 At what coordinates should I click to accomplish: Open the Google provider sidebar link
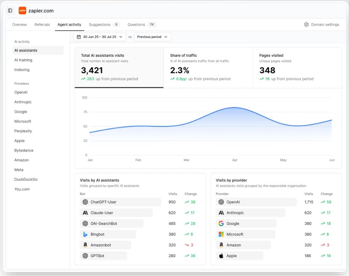pos(21,112)
